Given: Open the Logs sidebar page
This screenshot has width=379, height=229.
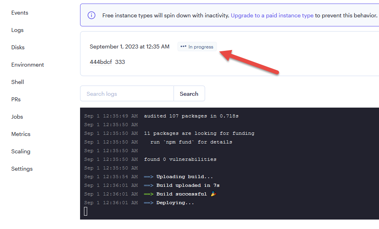Looking at the screenshot, I should point(17,30).
